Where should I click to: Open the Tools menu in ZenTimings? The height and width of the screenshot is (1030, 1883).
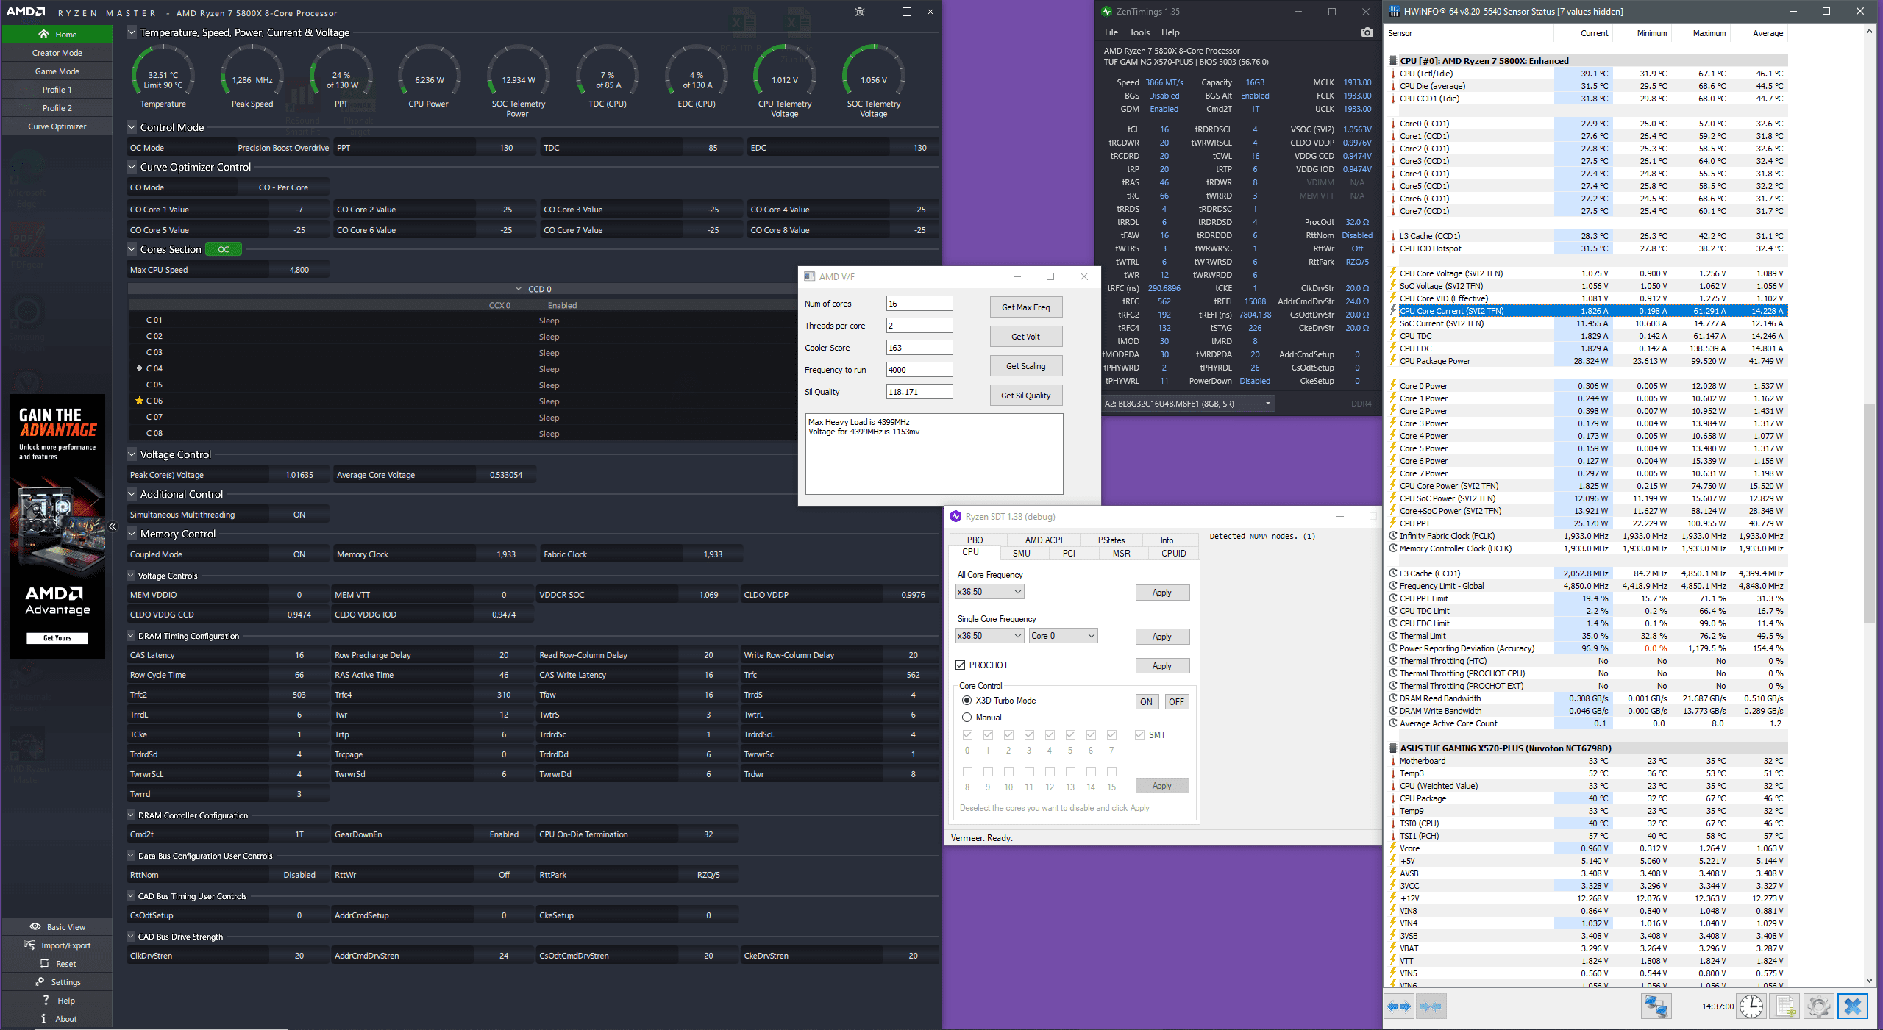click(x=1139, y=32)
